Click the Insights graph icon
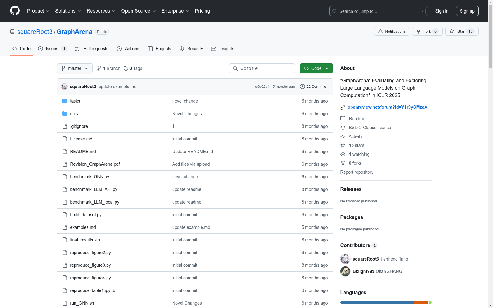This screenshot has height=308, width=493. point(214,49)
